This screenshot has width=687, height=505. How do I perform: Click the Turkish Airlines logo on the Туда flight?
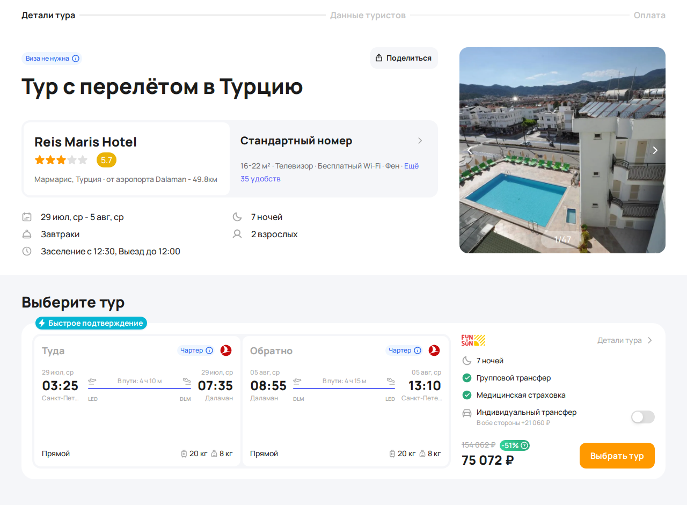226,350
